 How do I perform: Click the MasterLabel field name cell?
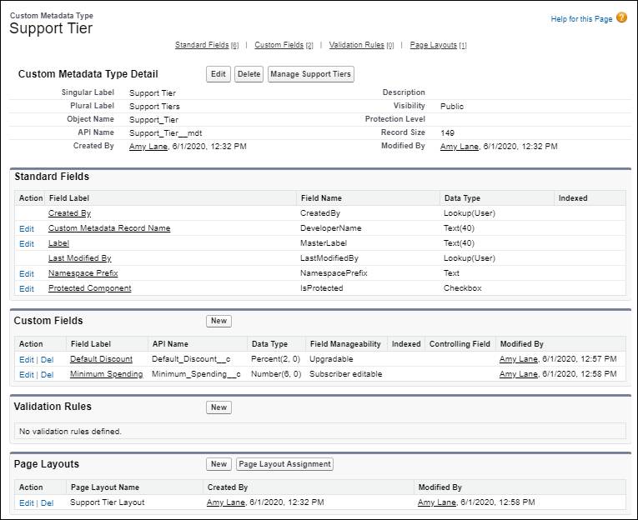pyautogui.click(x=324, y=243)
